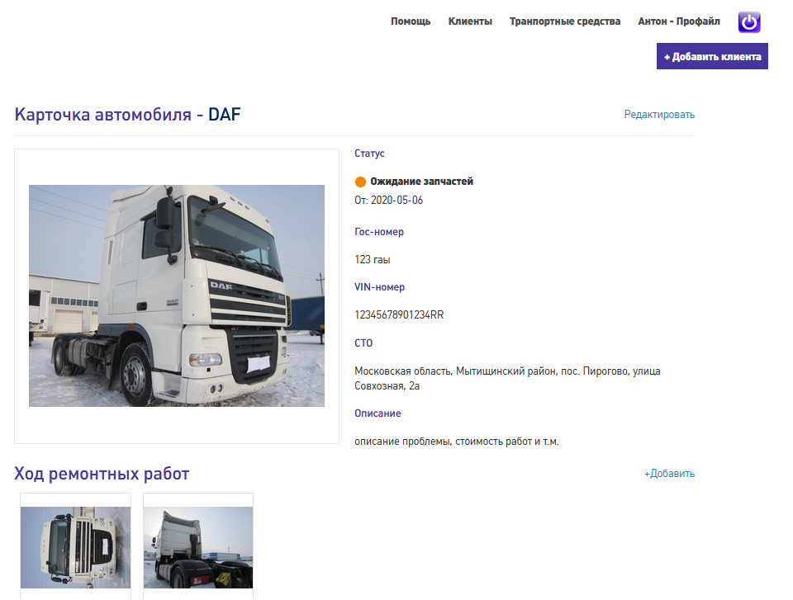
Task: Click the Добавить клиента button
Action: pos(712,56)
